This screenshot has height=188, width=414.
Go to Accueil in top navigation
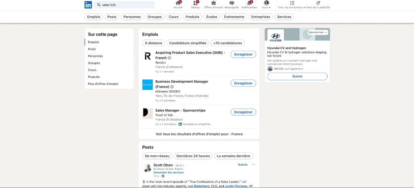179,5
